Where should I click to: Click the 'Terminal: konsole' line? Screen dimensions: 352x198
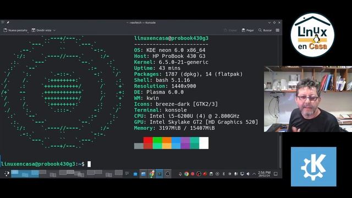click(x=161, y=110)
